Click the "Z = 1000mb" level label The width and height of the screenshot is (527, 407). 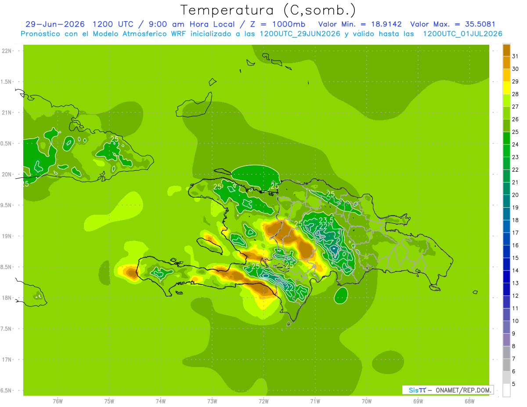point(278,24)
